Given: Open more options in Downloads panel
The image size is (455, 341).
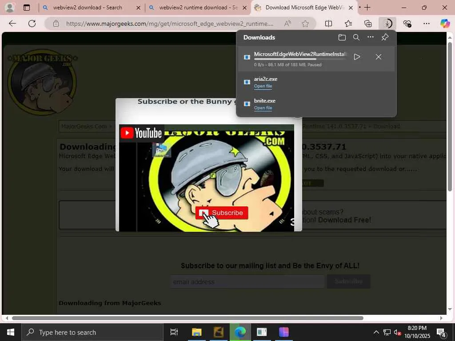Looking at the screenshot, I should click(x=370, y=37).
